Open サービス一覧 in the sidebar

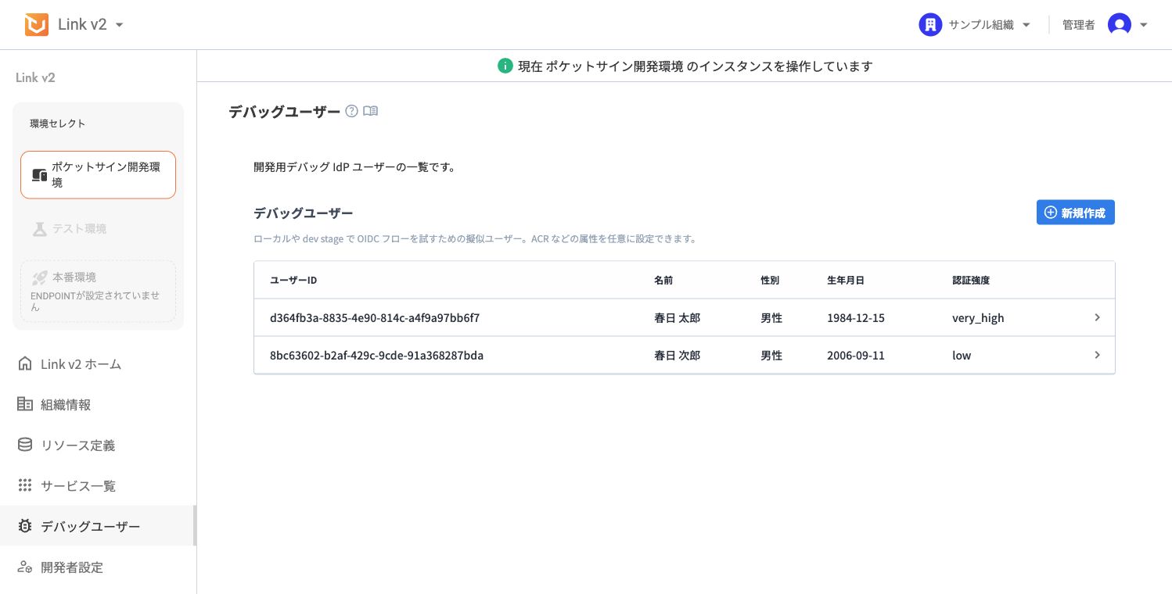pos(98,486)
